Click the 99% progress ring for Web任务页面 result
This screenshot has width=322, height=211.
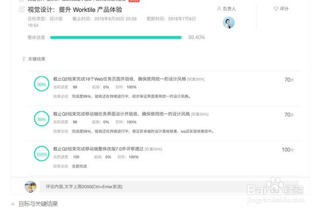(42, 84)
